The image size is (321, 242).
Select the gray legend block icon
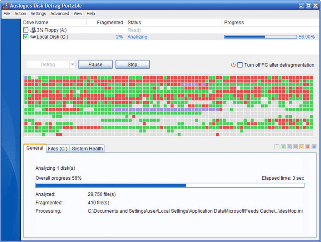coord(295,147)
